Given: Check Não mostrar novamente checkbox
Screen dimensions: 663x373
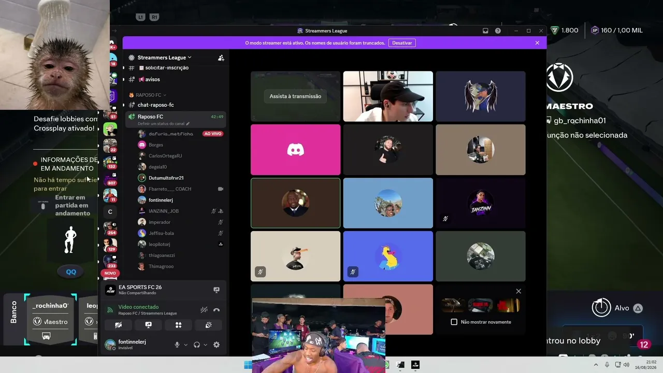Looking at the screenshot, I should pyautogui.click(x=454, y=322).
